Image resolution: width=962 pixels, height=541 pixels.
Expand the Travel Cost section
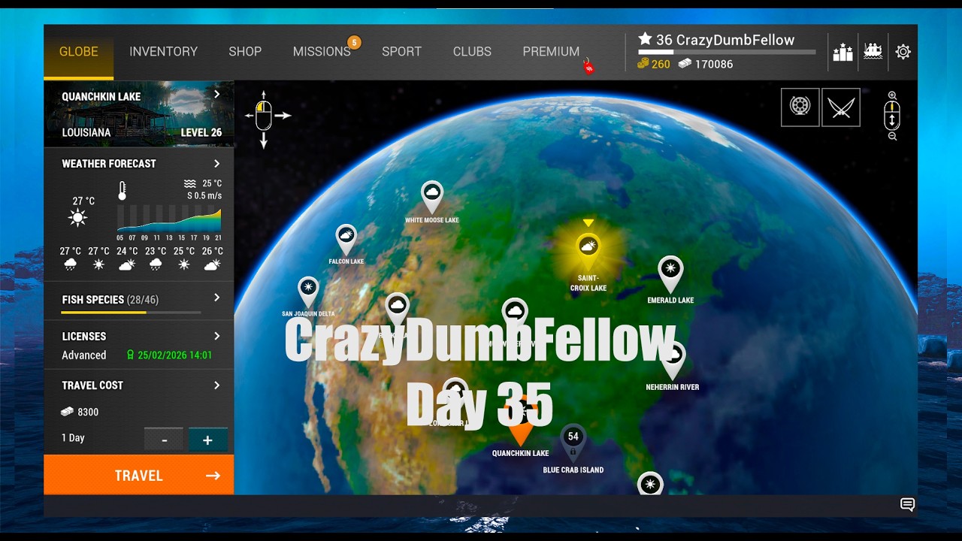pyautogui.click(x=216, y=385)
